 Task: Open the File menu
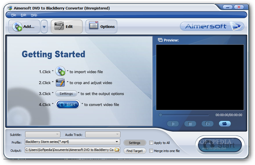[x=14, y=15]
